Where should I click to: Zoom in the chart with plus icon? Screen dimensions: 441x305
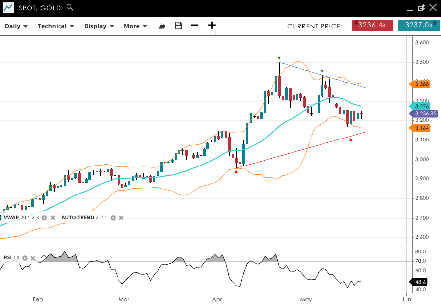click(212, 26)
